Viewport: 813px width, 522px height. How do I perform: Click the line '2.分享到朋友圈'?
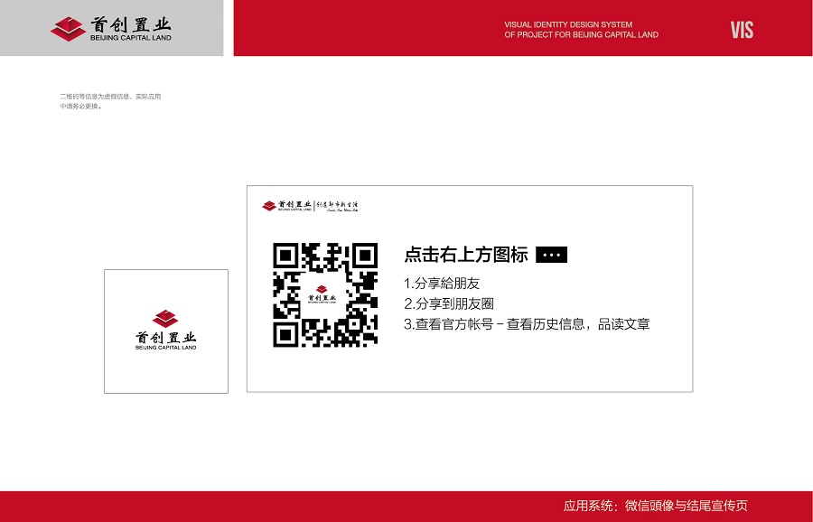(x=449, y=303)
